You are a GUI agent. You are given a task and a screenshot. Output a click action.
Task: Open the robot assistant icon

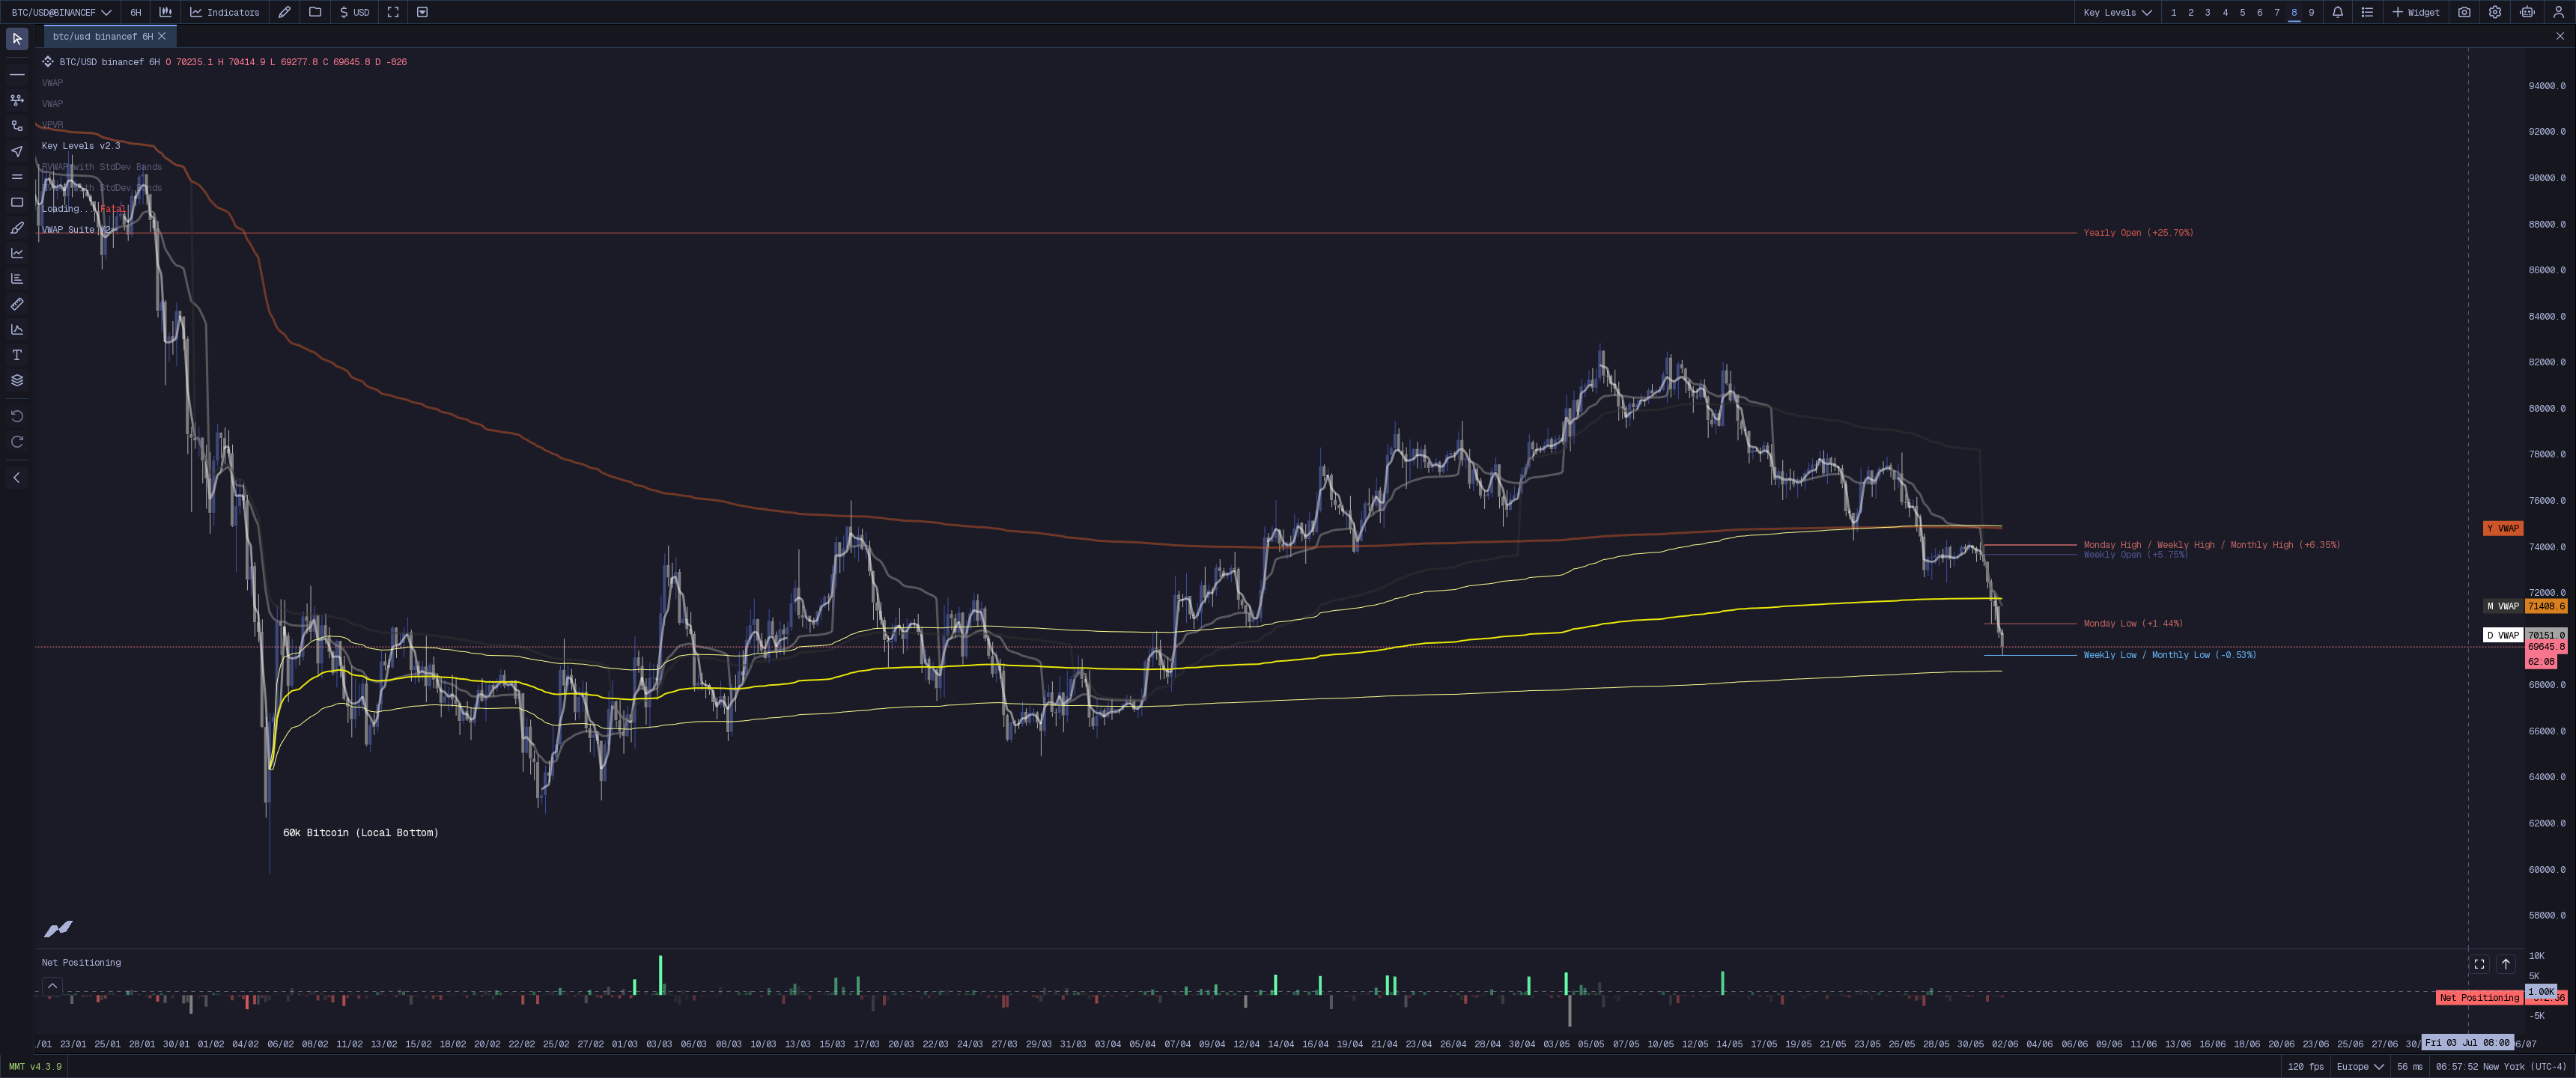(x=2527, y=12)
